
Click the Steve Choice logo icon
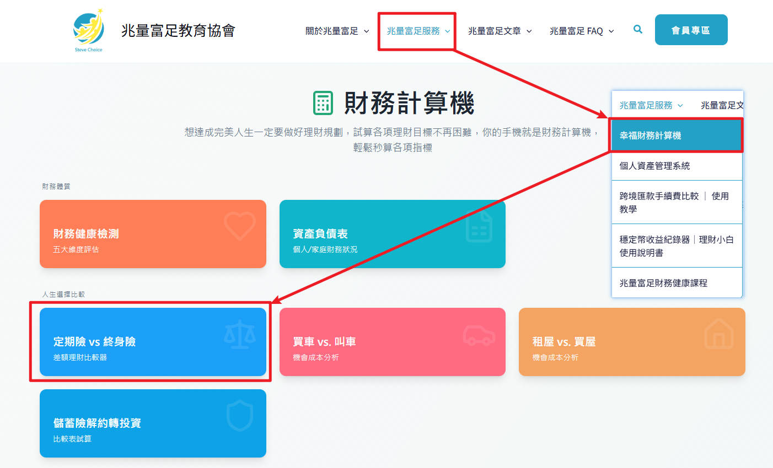pyautogui.click(x=89, y=30)
